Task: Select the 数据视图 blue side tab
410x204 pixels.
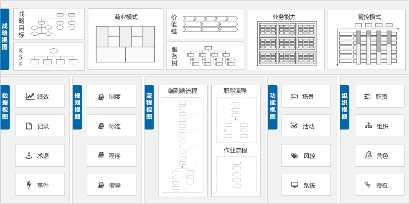Action: (x=5, y=107)
